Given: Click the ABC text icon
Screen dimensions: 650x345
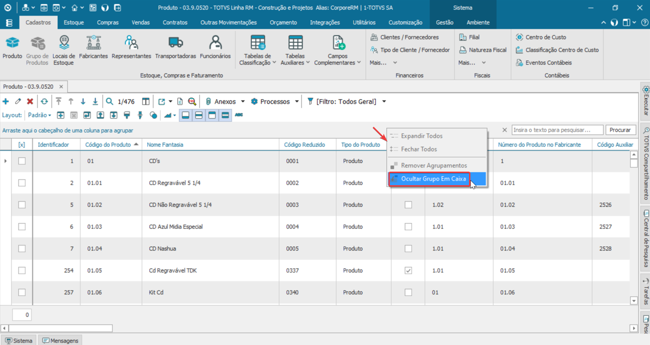Looking at the screenshot, I should (239, 115).
